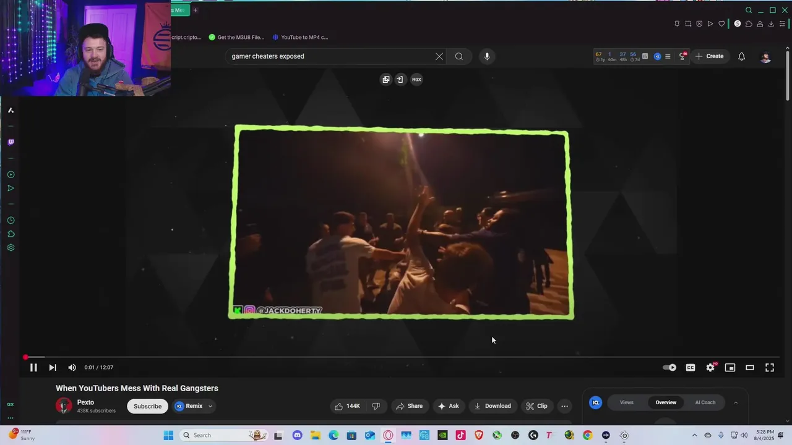Click the trophy icon with red badge
Image resolution: width=792 pixels, height=445 pixels.
click(x=682, y=56)
